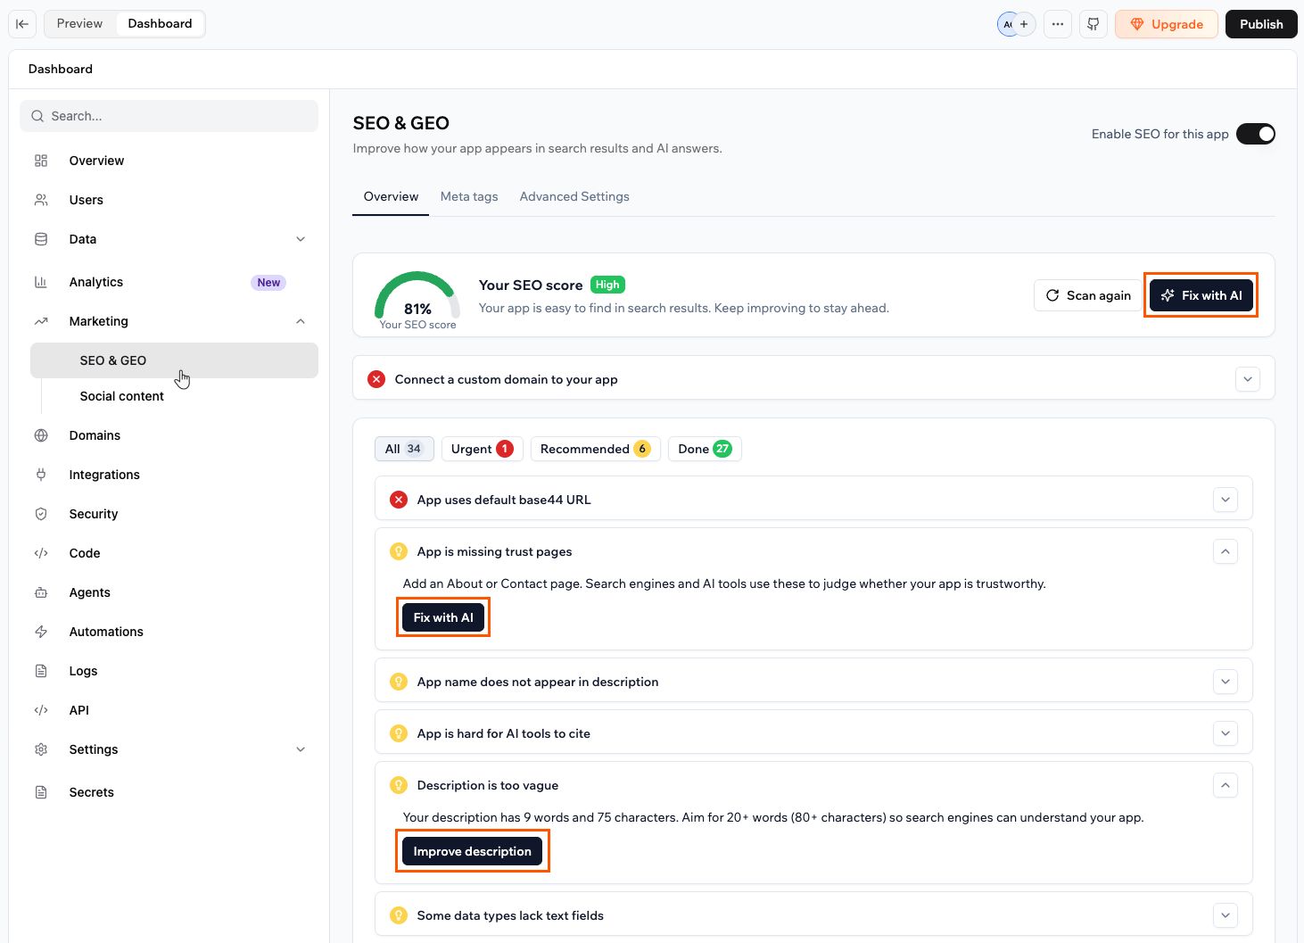Click the add collaborator plus icon

pos(1024,24)
